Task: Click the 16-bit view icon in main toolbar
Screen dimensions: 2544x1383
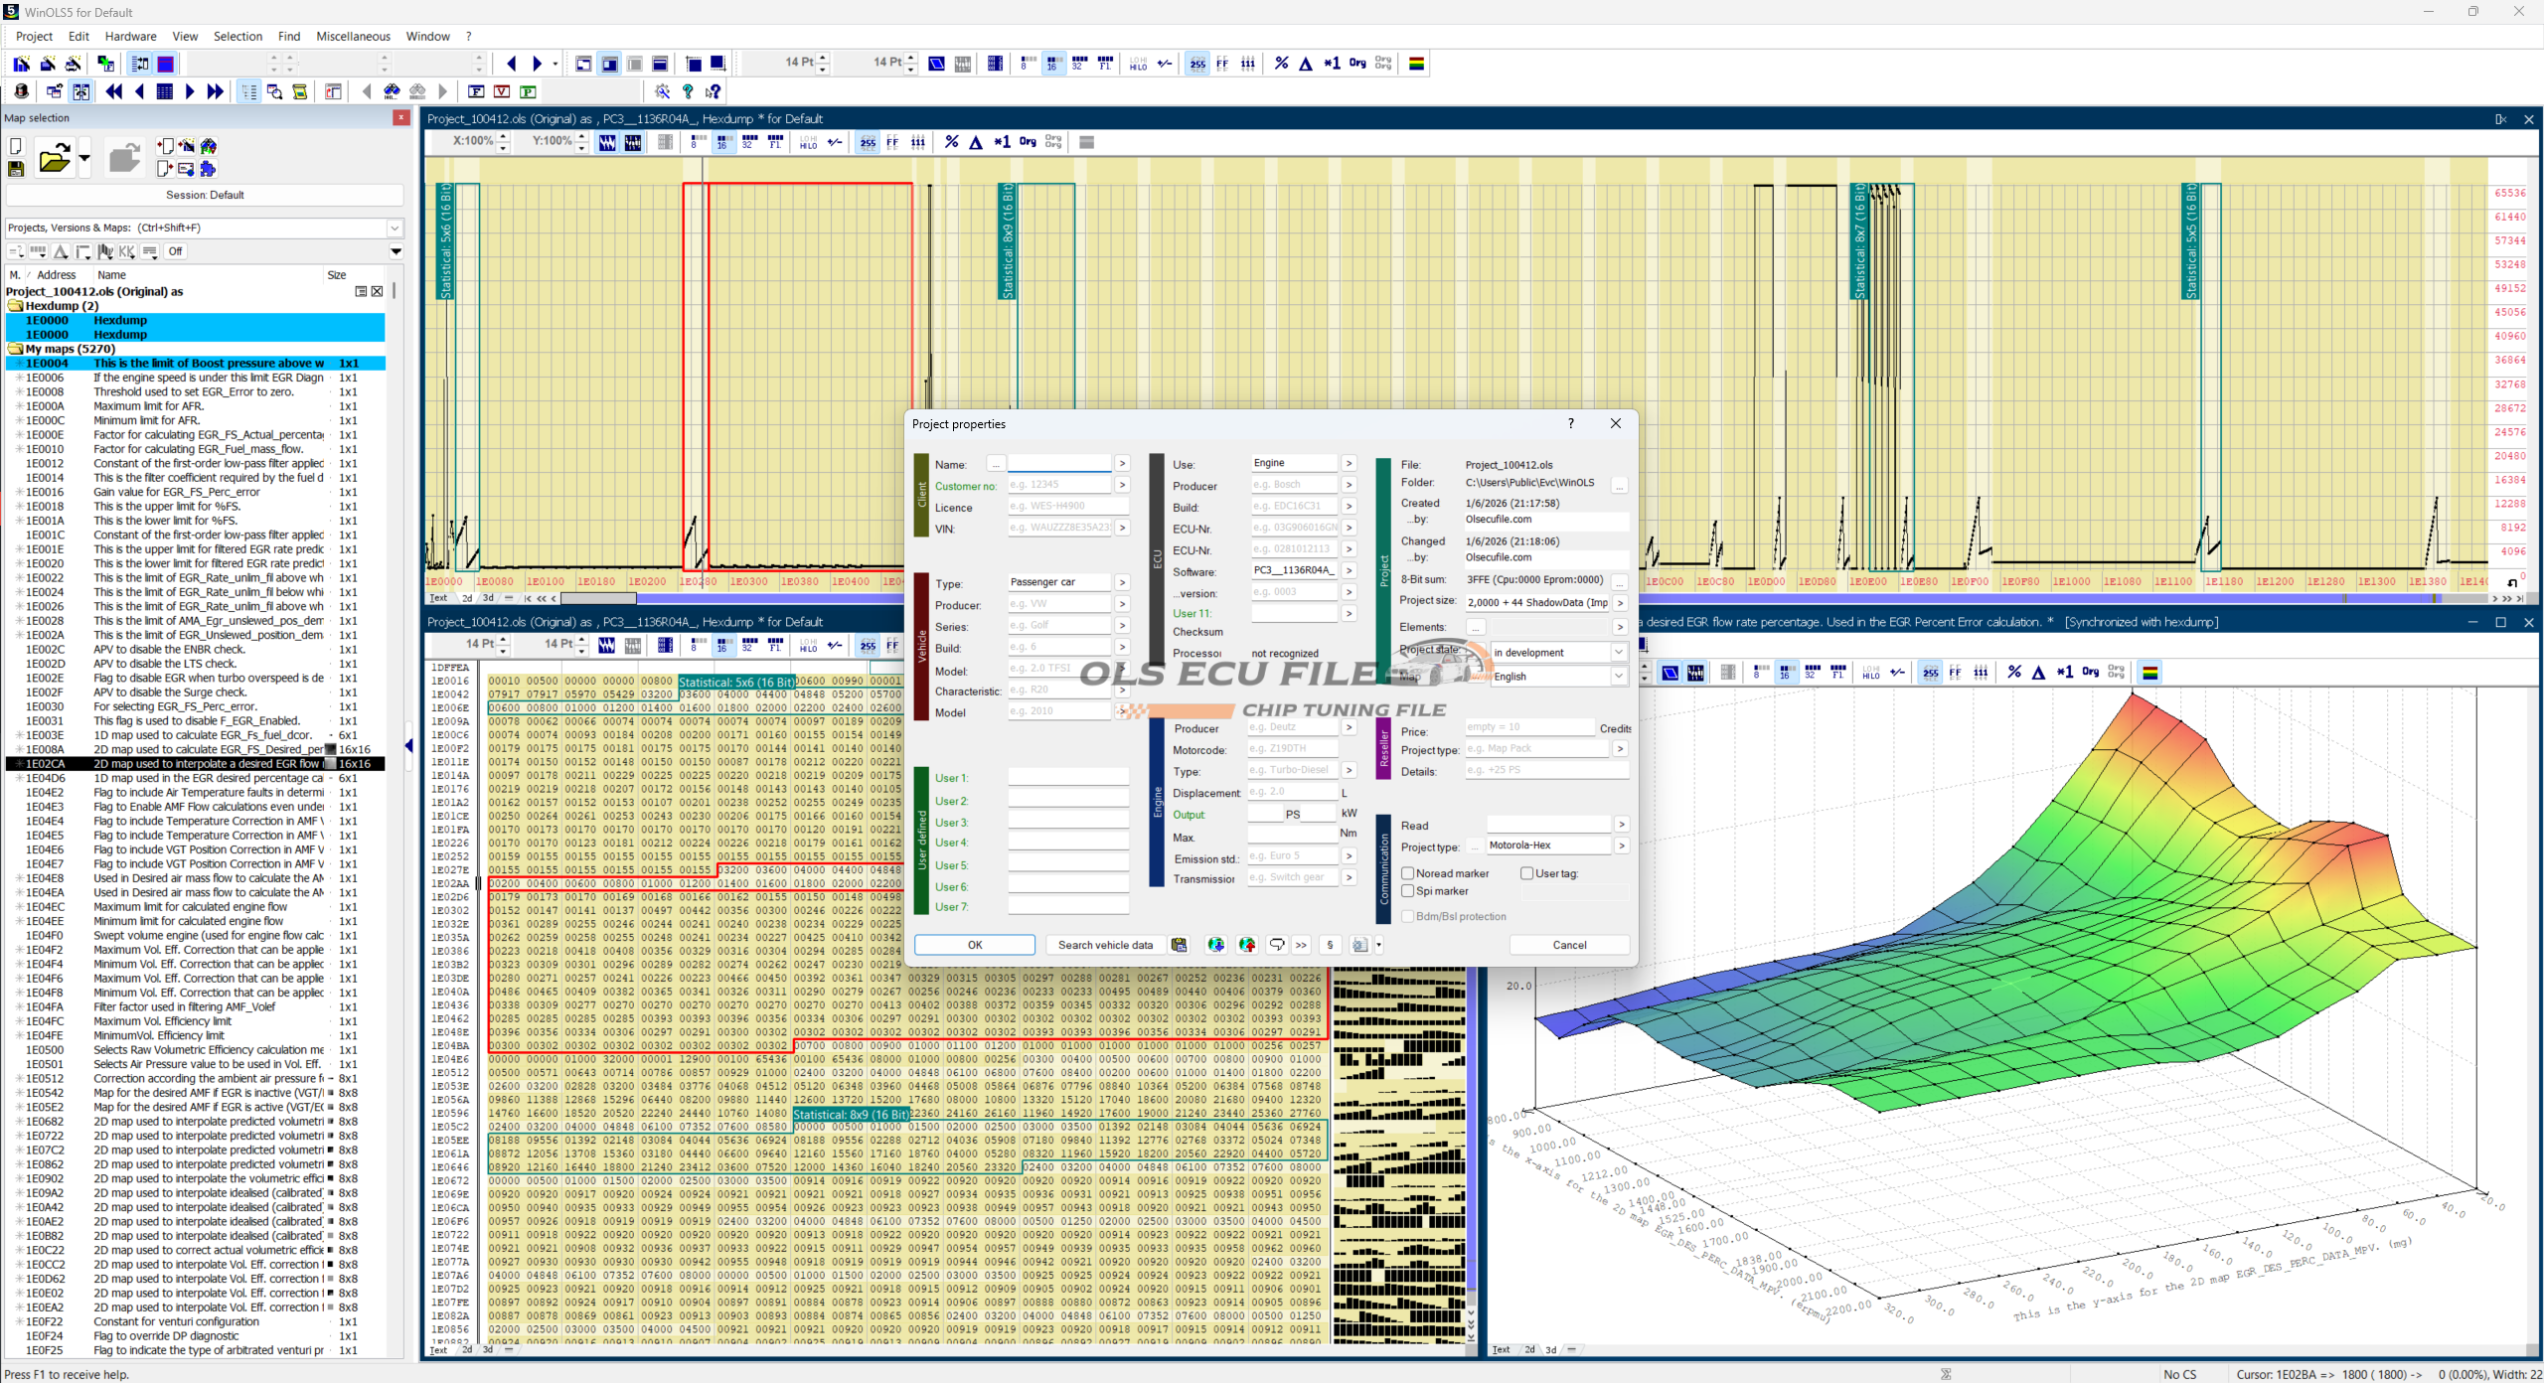Action: 1052,64
